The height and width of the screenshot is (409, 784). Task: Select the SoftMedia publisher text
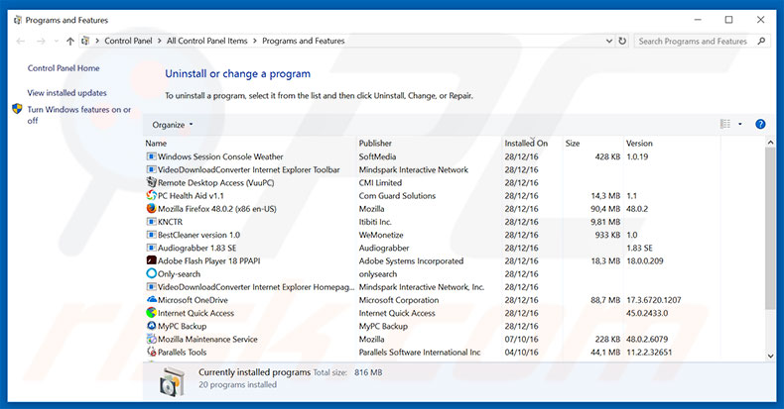pos(377,156)
